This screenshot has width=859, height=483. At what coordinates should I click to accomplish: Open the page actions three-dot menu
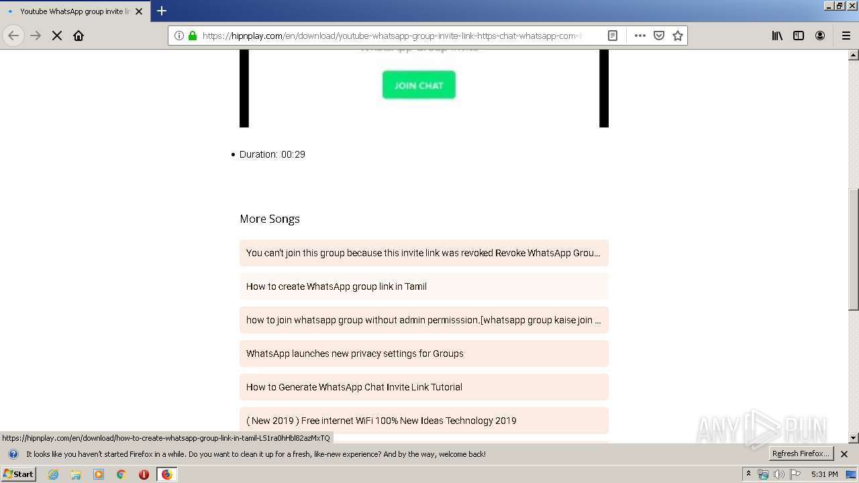[x=640, y=36]
